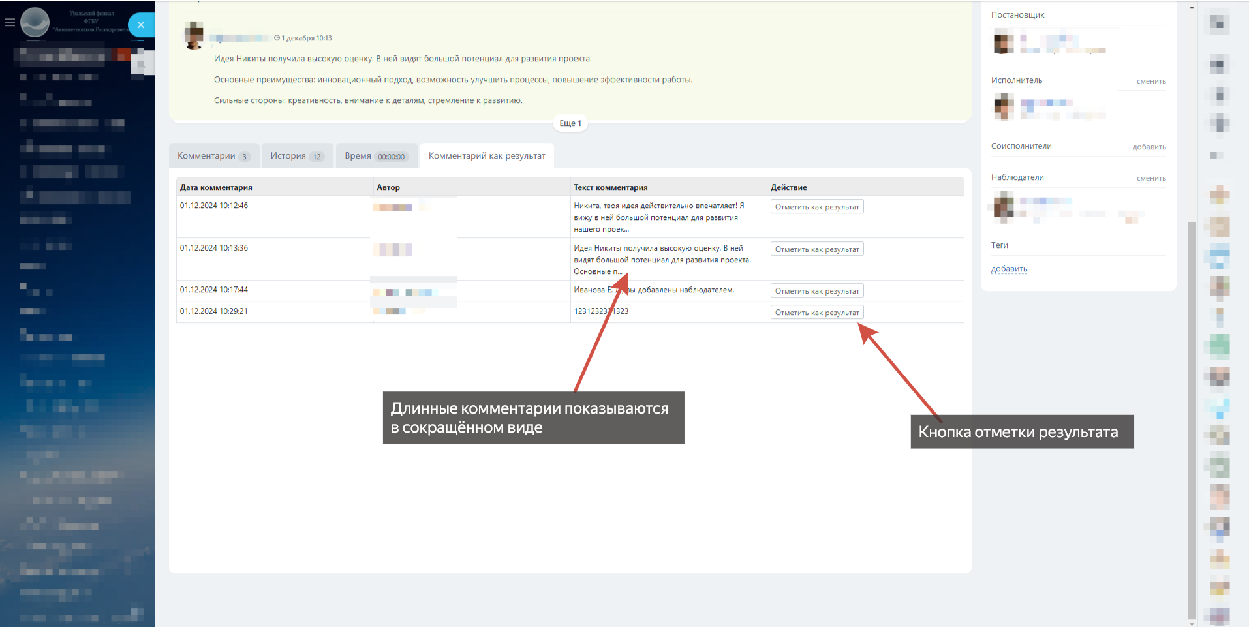Screen dimensions: 1249x627
Task: Click добавить under Теги
Action: pos(1009,269)
